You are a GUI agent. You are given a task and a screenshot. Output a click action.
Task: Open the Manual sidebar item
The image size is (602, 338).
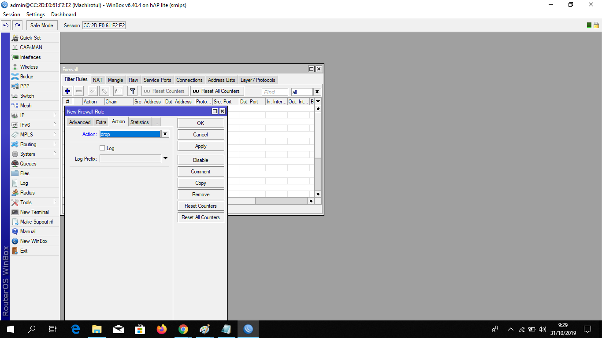pyautogui.click(x=35, y=231)
